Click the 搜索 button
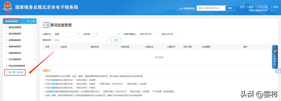Screen dimensions: 281x101 click(230, 8)
